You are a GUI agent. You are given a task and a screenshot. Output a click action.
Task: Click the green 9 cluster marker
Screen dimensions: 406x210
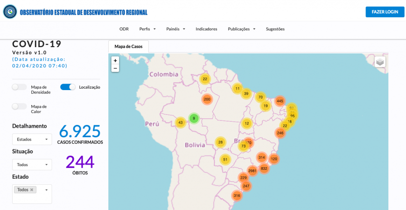click(194, 119)
